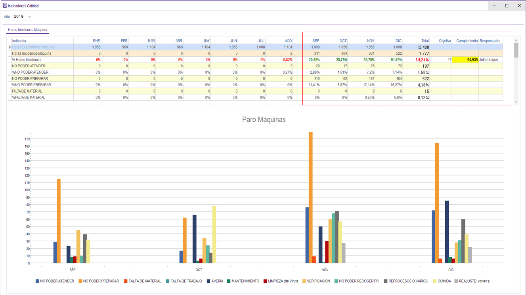
Task: Click the NO PODER ATENDER legend swatch
Action: (37, 281)
